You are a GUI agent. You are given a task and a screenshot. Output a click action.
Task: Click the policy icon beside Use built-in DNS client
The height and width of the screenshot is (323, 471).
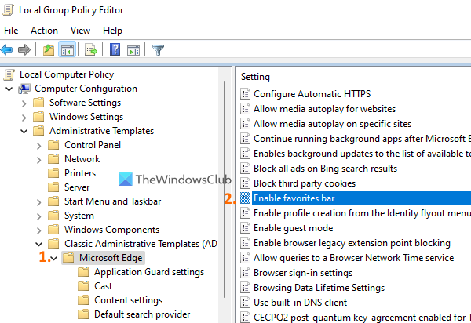point(246,303)
